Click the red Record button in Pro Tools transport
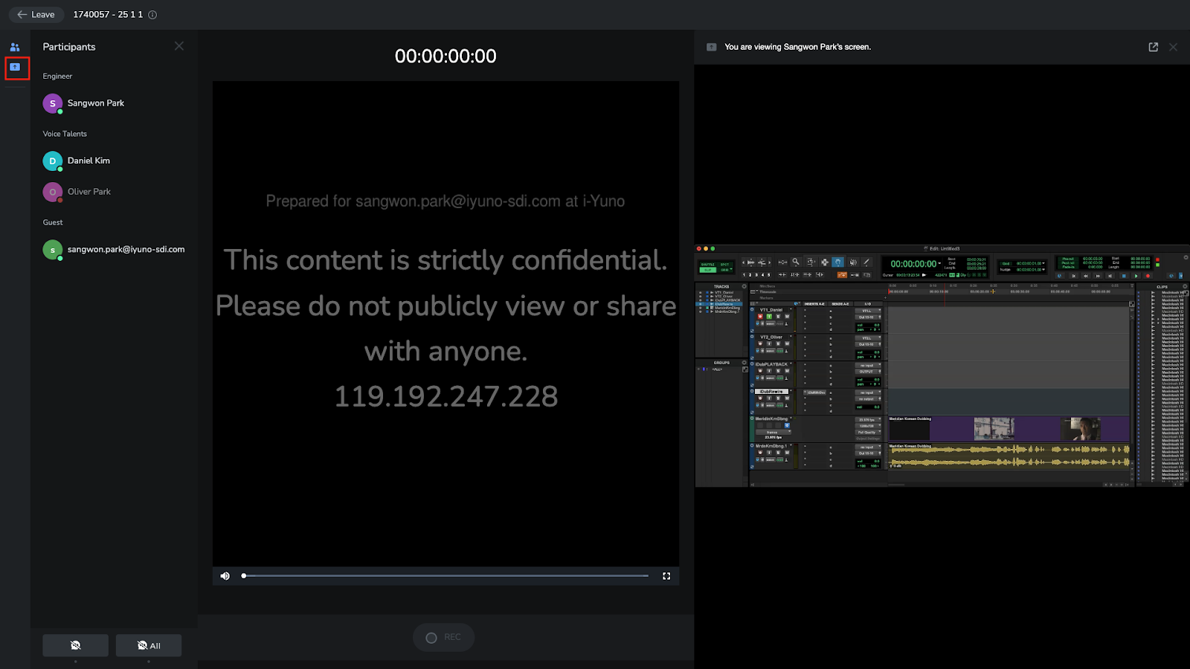 coord(1148,276)
